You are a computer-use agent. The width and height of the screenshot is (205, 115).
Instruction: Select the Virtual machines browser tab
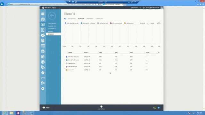click(x=113, y=4)
